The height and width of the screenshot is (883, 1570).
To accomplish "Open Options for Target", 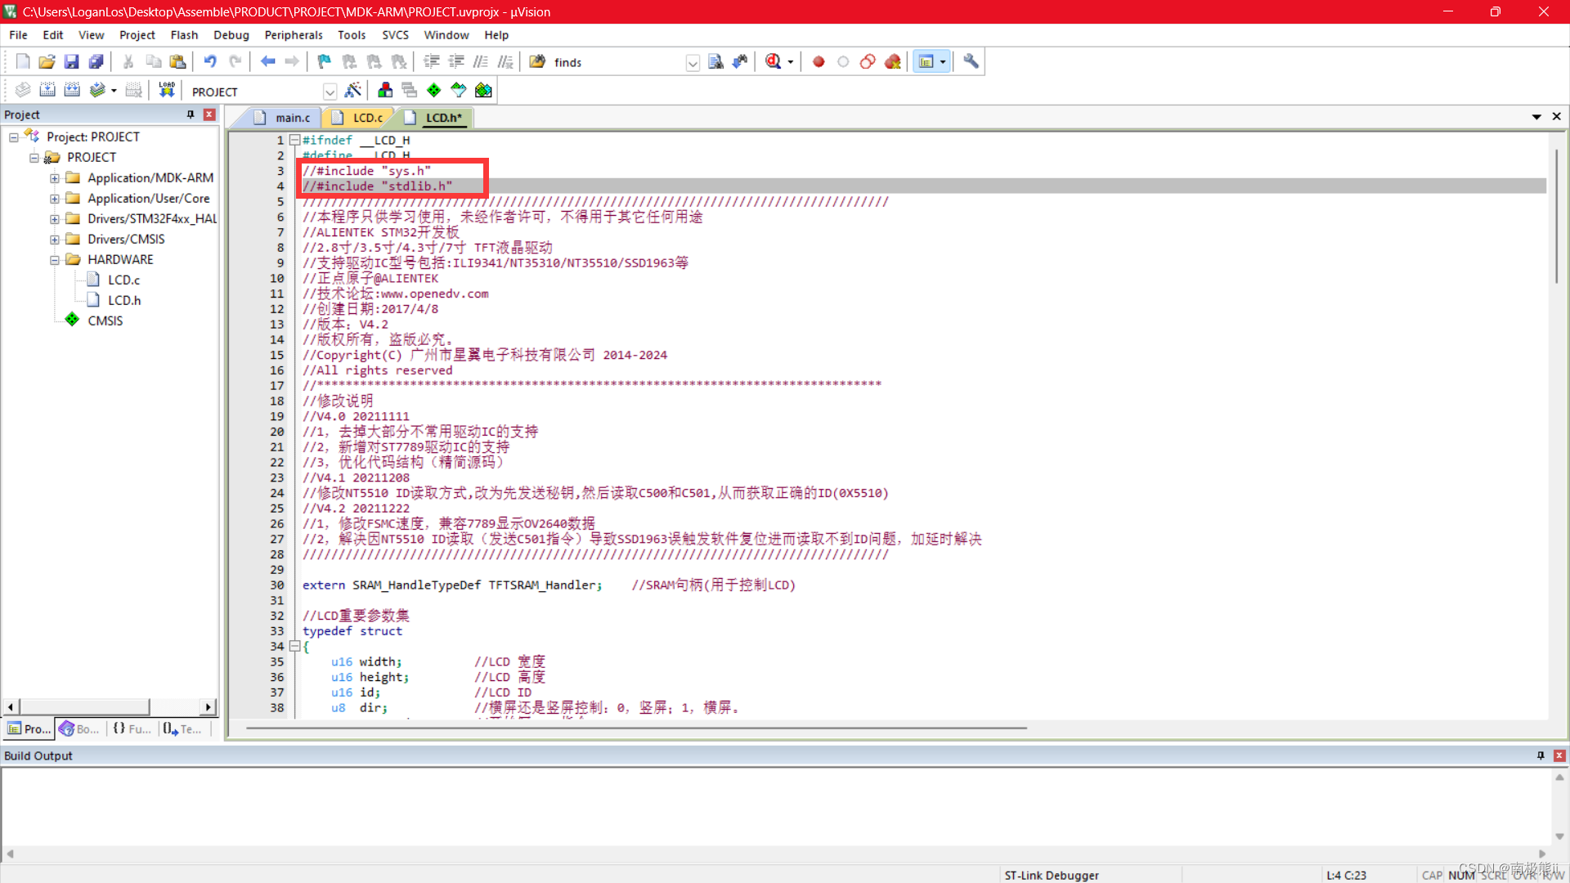I will 354,90.
